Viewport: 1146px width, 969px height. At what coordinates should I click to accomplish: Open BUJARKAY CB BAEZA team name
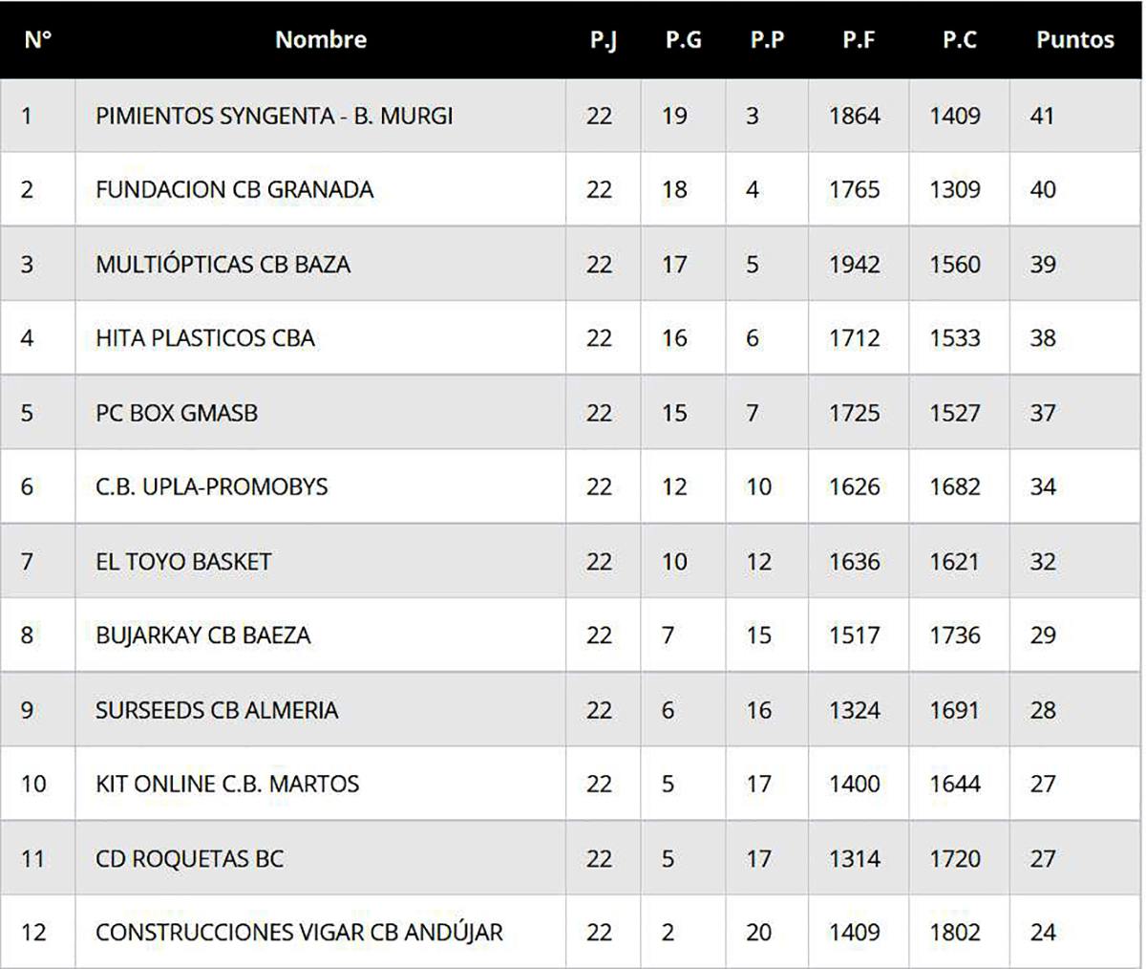(x=202, y=635)
